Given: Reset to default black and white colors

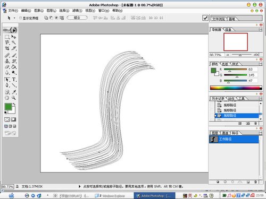Looking at the screenshot, I should (6, 113).
